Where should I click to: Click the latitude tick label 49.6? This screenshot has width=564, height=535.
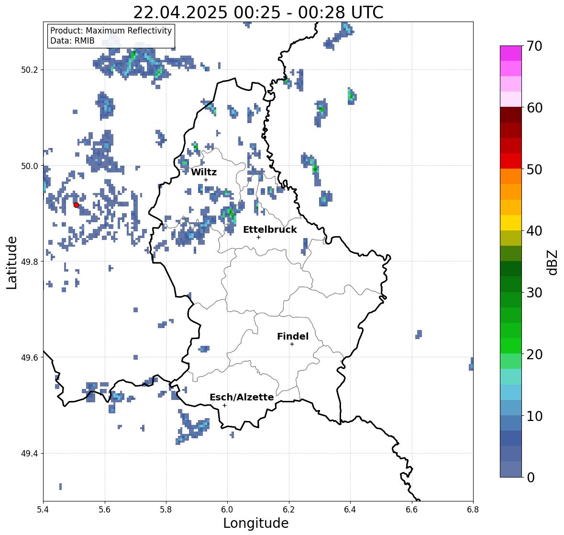pyautogui.click(x=29, y=357)
